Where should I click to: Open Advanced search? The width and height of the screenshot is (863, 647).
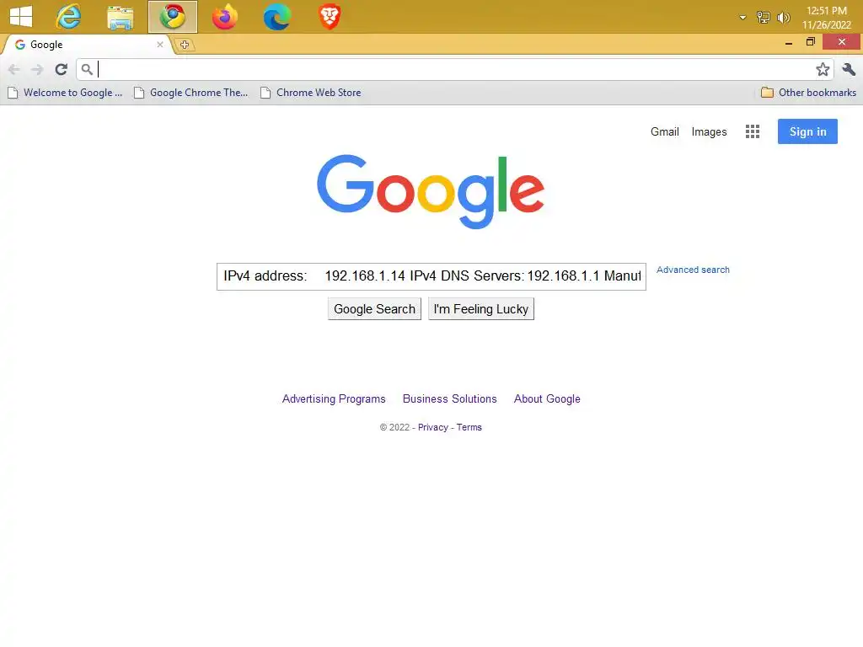[x=693, y=270]
